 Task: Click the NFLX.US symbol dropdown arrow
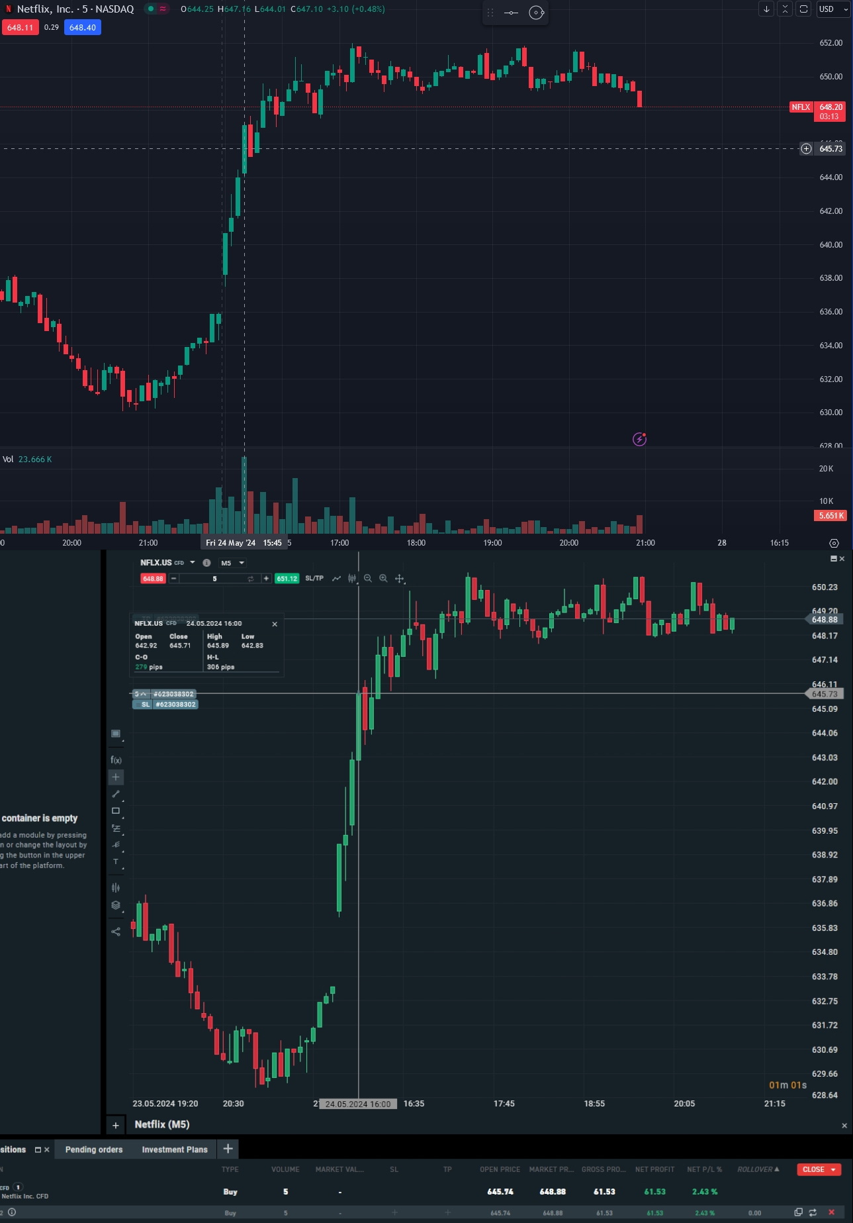[193, 563]
